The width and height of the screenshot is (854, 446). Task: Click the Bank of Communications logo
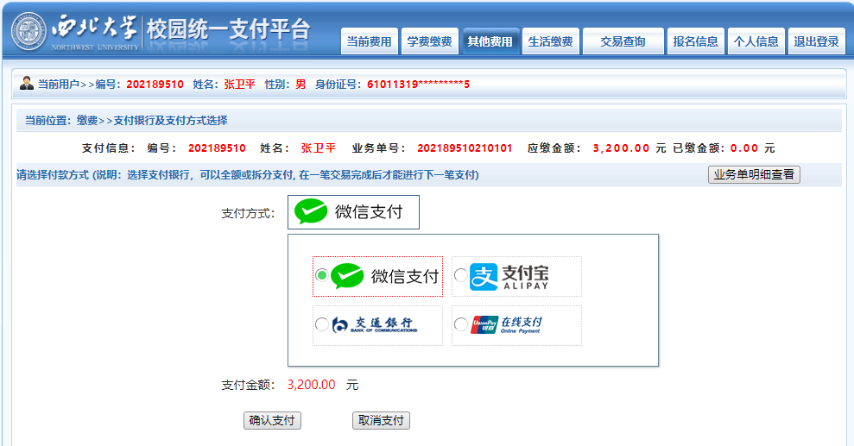374,325
